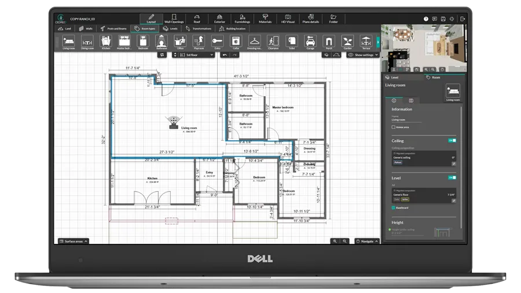Viewport: 521px width, 293px height.
Task: Click the undo arrow
Action: tap(225, 55)
